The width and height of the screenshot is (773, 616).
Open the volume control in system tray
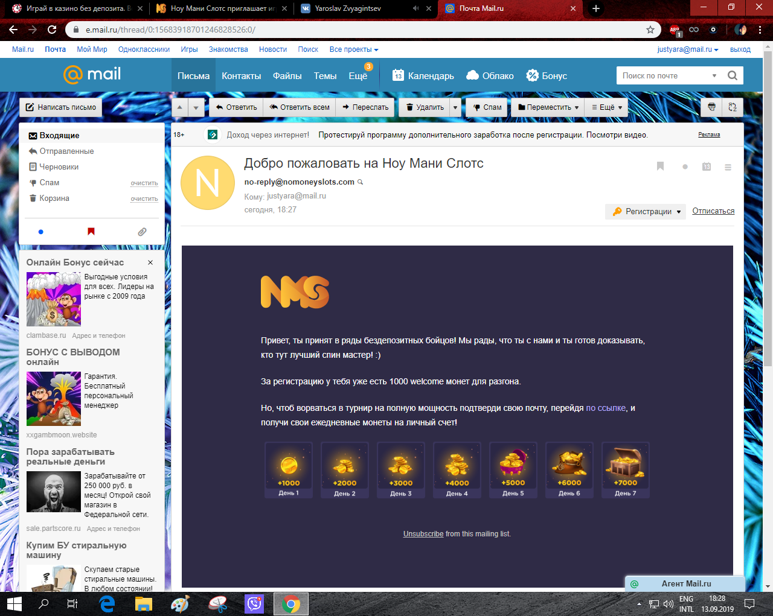(668, 604)
